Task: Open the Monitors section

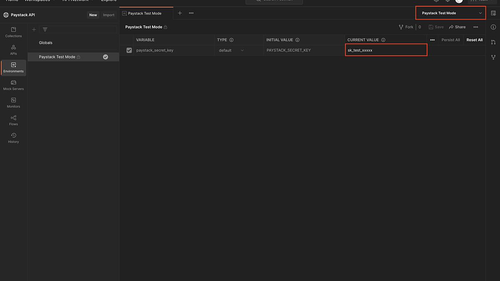Action: (x=13, y=103)
